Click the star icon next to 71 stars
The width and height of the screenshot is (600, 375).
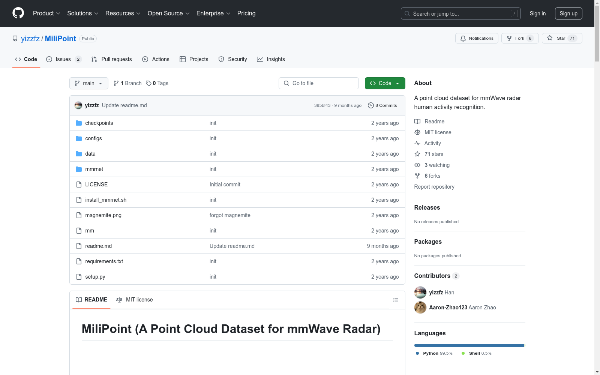[x=417, y=154]
